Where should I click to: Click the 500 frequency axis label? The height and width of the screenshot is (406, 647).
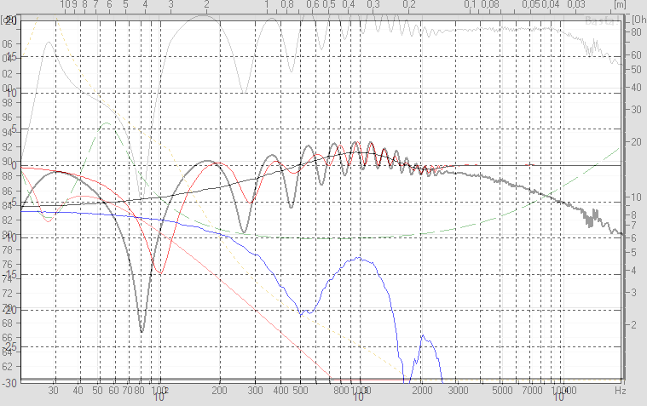coord(300,391)
